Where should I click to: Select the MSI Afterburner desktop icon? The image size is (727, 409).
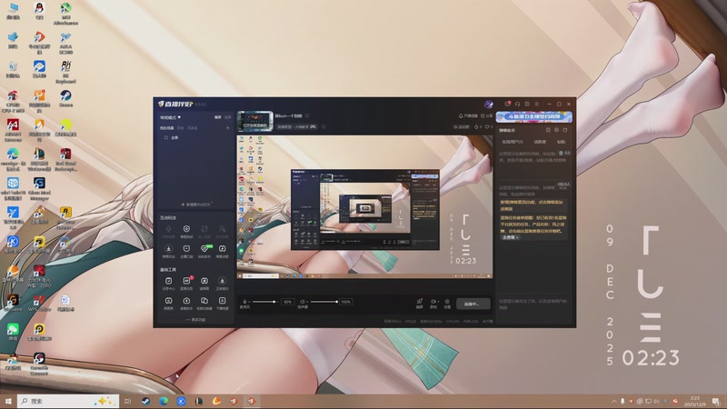(x=65, y=14)
